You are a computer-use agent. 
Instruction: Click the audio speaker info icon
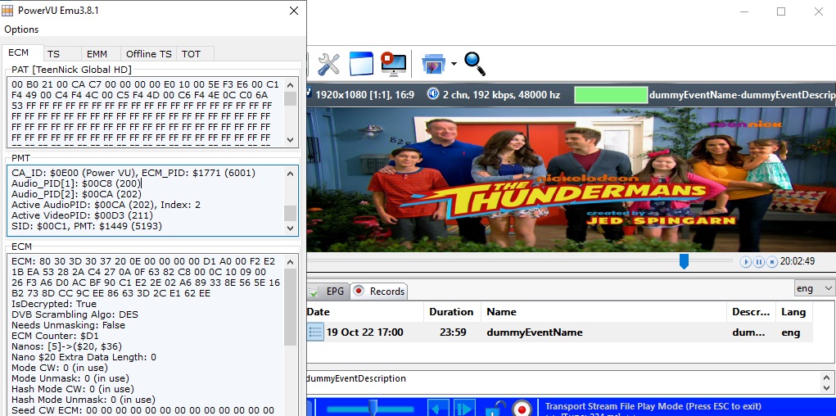click(433, 94)
